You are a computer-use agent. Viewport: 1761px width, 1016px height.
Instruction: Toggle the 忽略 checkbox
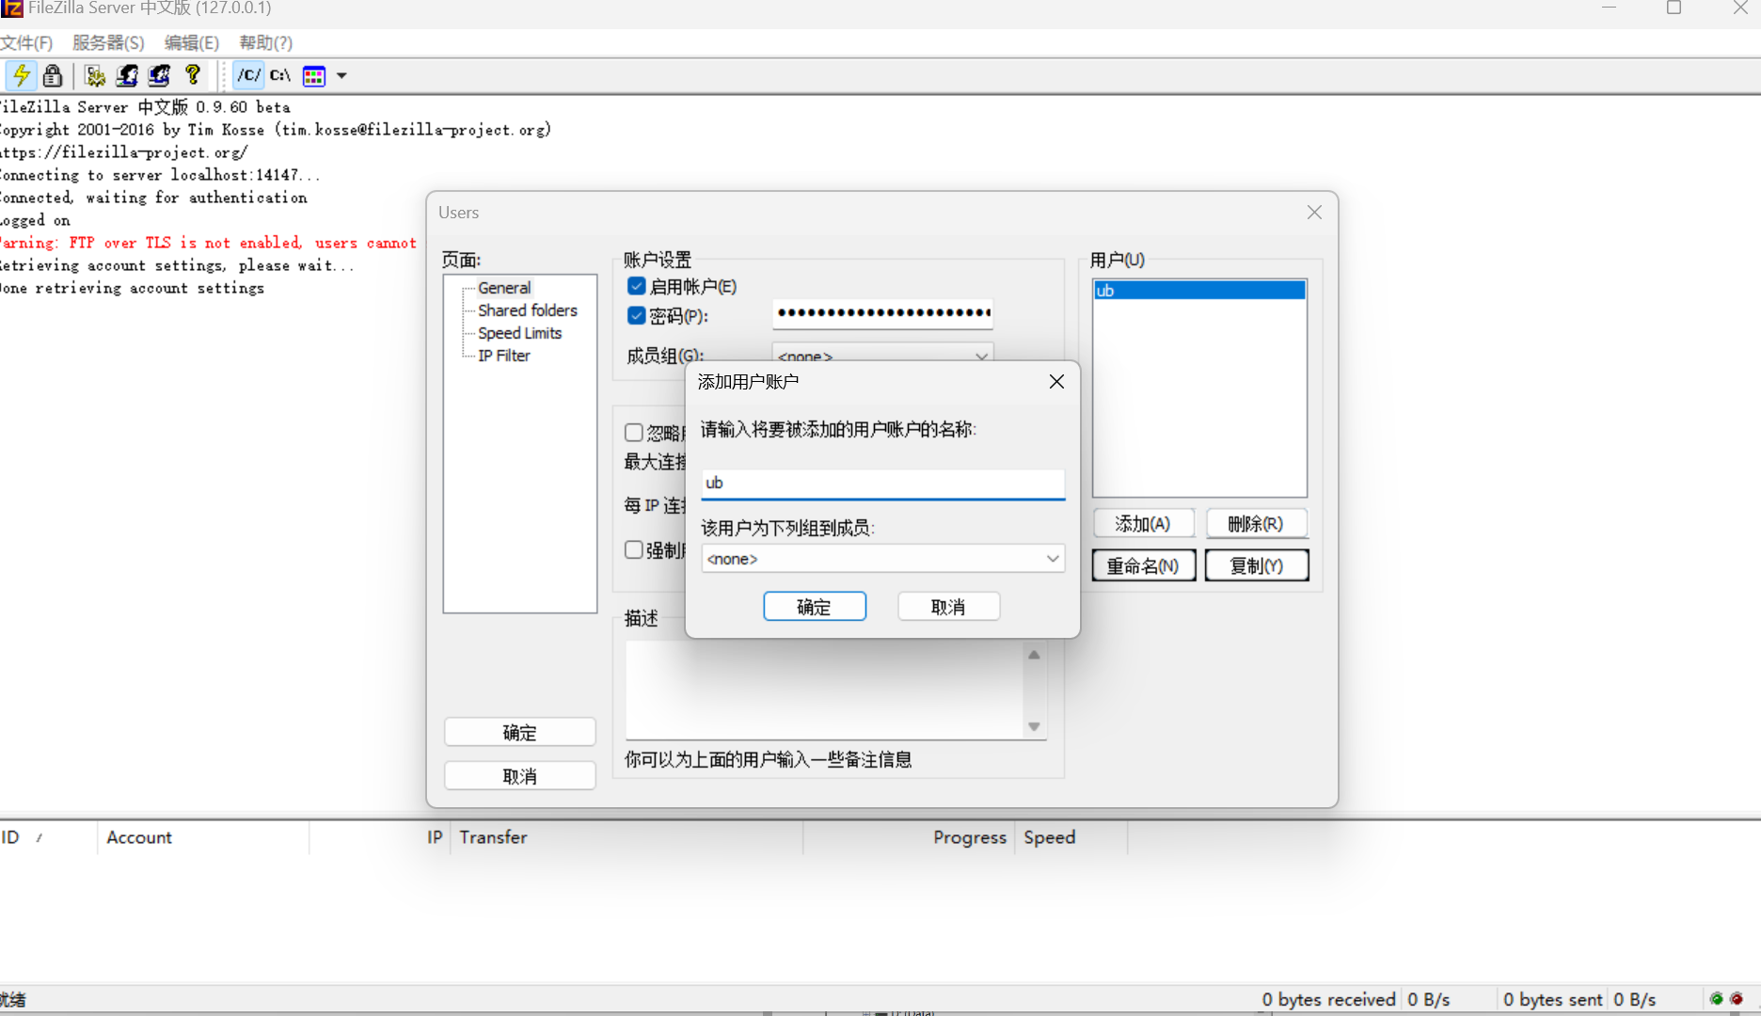coord(634,432)
